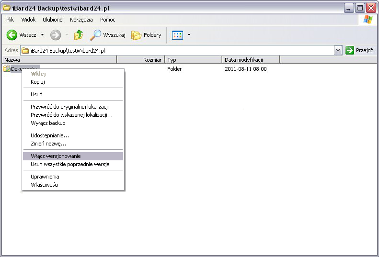
Task: Choose Usuń from the context menu
Action: [x=73, y=94]
